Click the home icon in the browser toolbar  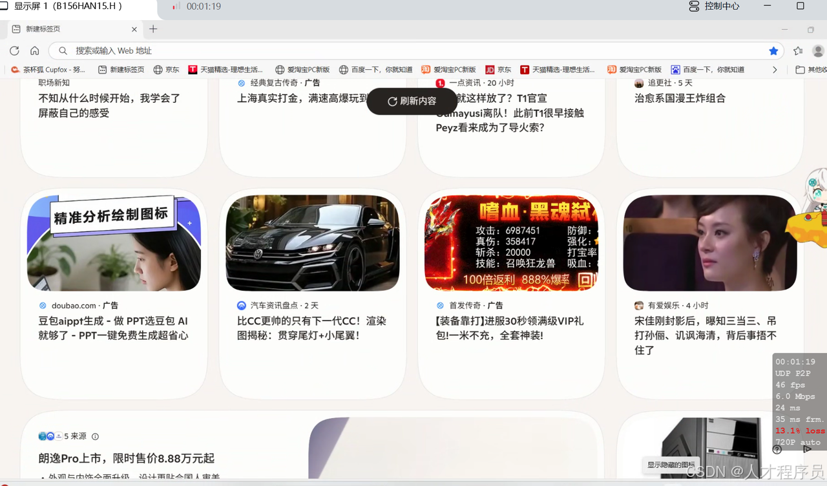pos(34,50)
